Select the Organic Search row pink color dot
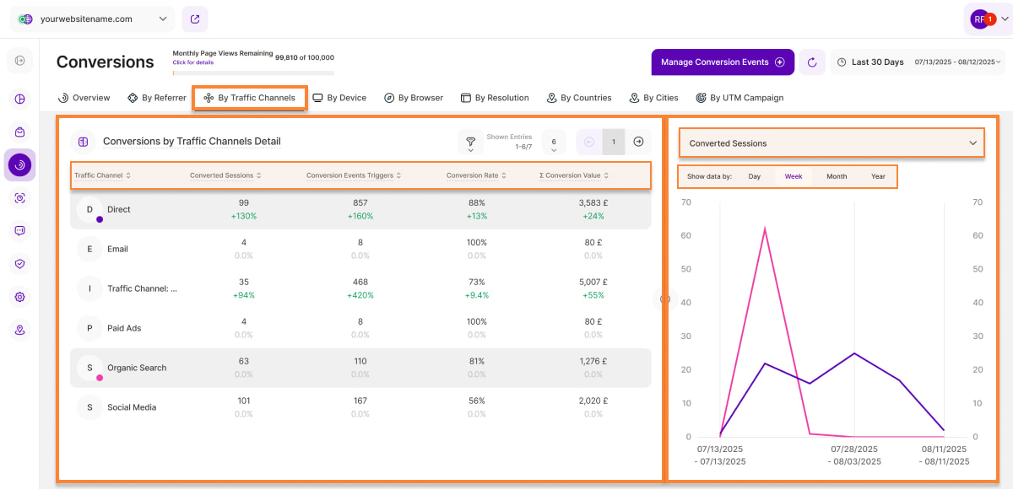Image resolution: width=1013 pixels, height=490 pixels. [x=100, y=378]
